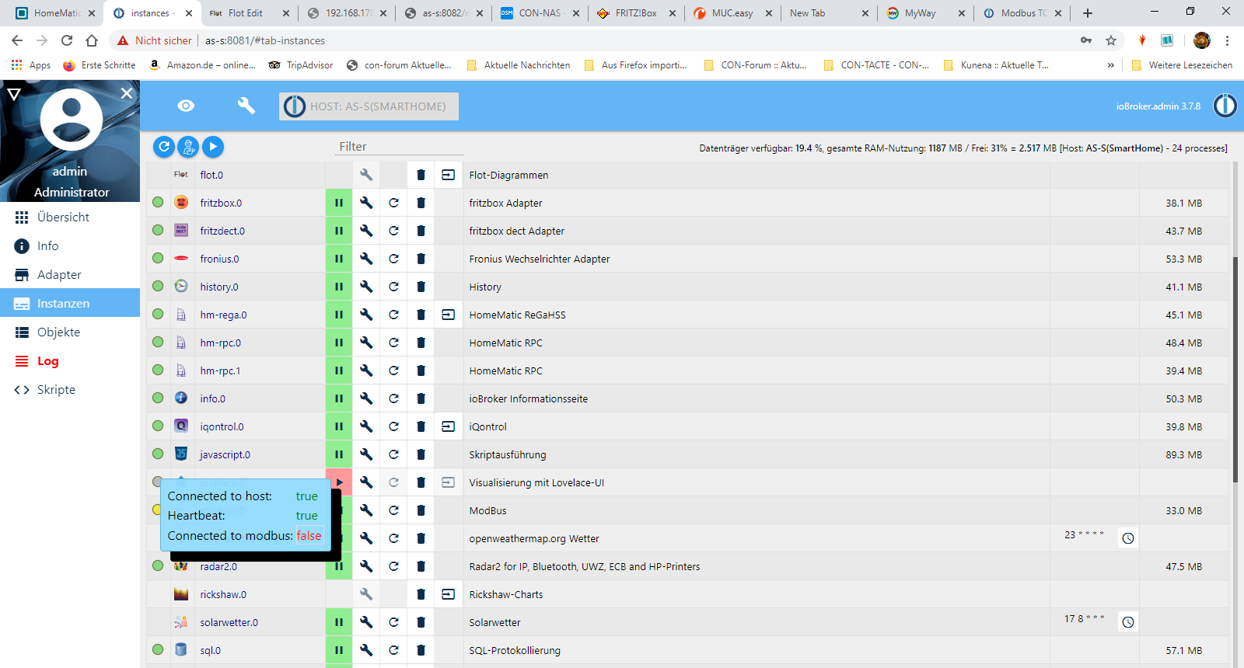The width and height of the screenshot is (1244, 668).
Task: Delete the sql.0 instance
Action: [x=421, y=650]
